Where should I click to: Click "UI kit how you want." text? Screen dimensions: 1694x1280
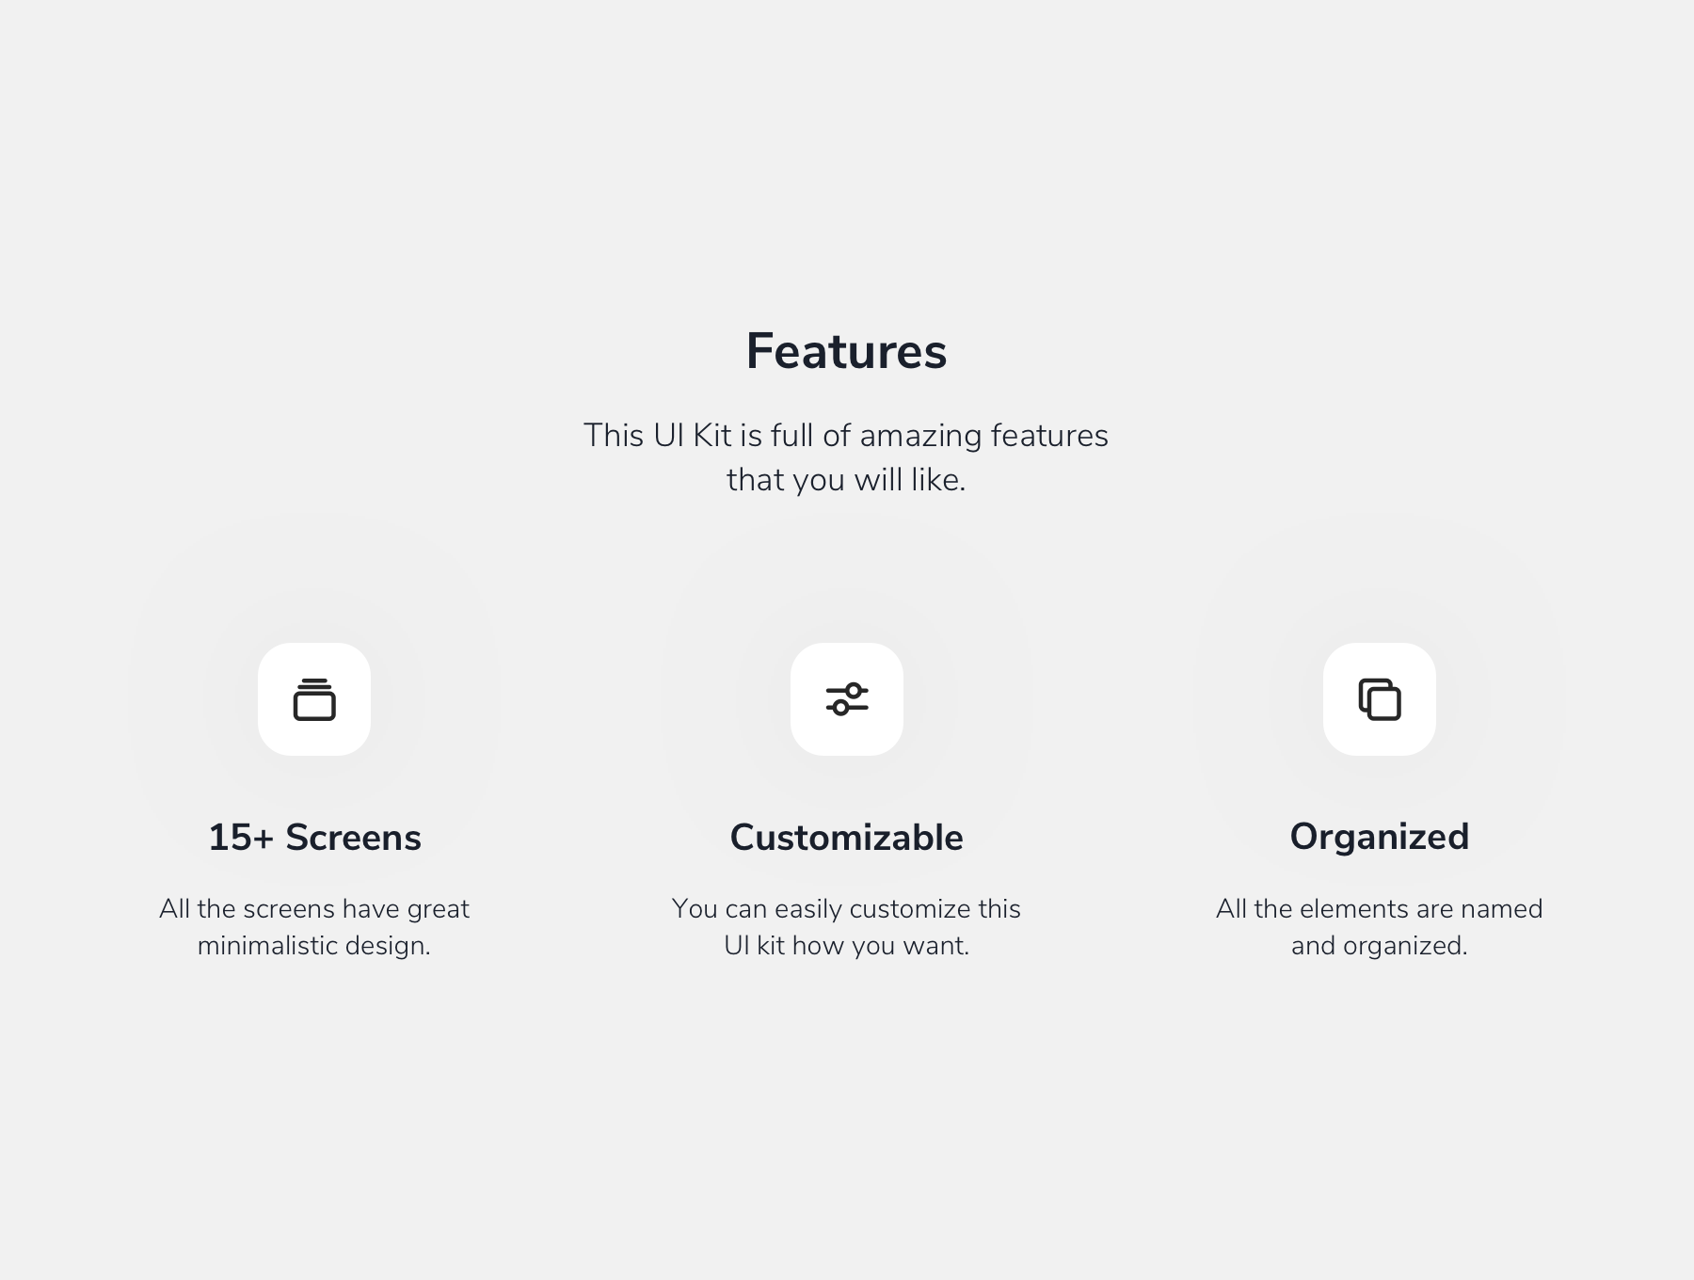(x=846, y=946)
